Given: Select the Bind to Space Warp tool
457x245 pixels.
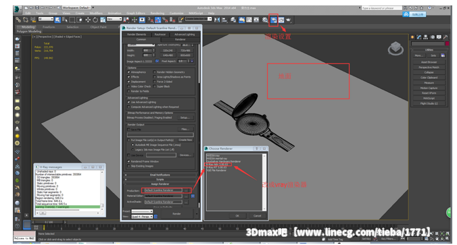Looking at the screenshot, I should click(x=33, y=20).
